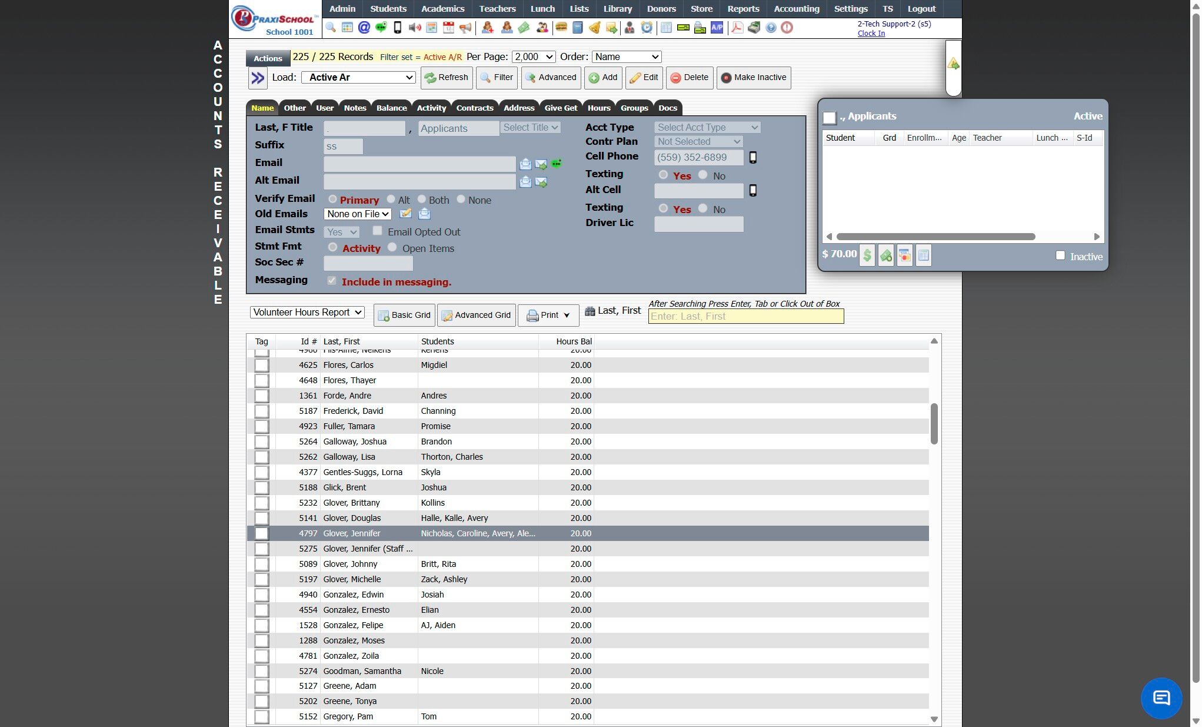Expand the Per Page 2,000 dropdown
The image size is (1202, 727).
coord(533,57)
